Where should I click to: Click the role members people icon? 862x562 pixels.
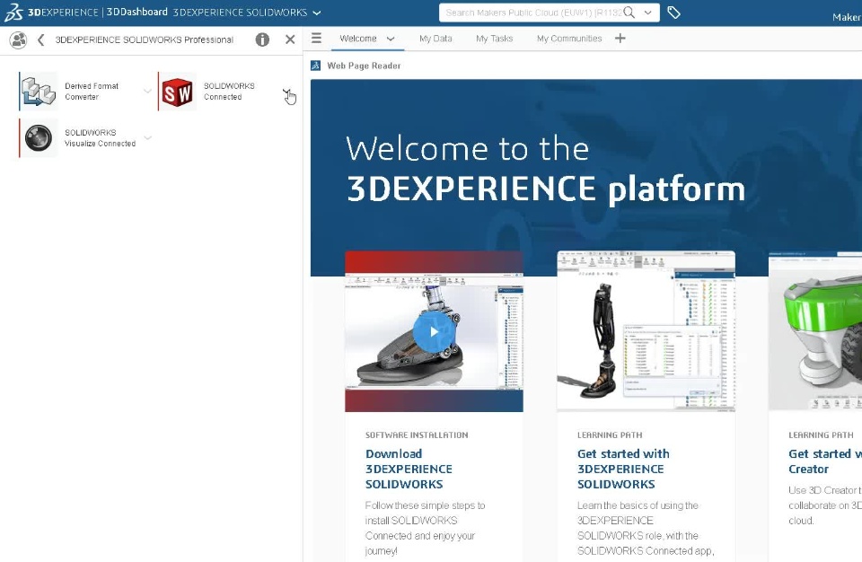pos(18,40)
